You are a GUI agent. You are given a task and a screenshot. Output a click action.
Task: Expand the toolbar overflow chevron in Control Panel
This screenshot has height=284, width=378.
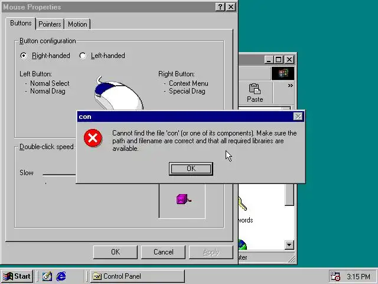[290, 85]
